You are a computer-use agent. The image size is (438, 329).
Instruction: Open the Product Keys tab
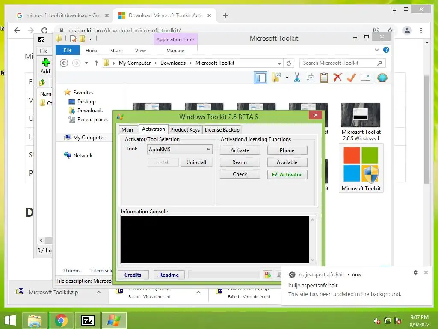[185, 129]
